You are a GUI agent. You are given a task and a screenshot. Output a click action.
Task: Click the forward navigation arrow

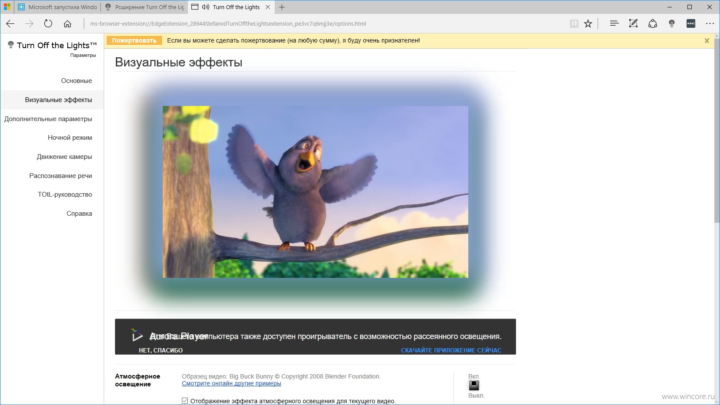[30, 24]
